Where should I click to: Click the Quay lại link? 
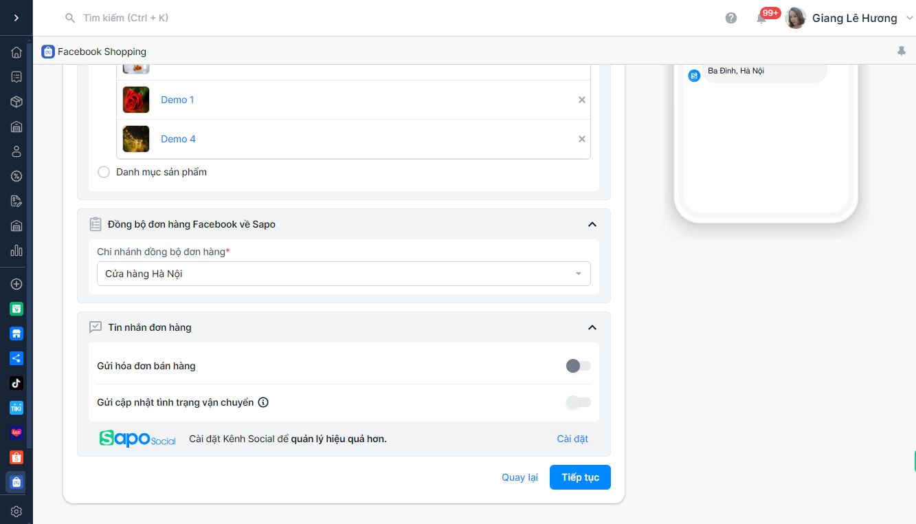pos(520,477)
